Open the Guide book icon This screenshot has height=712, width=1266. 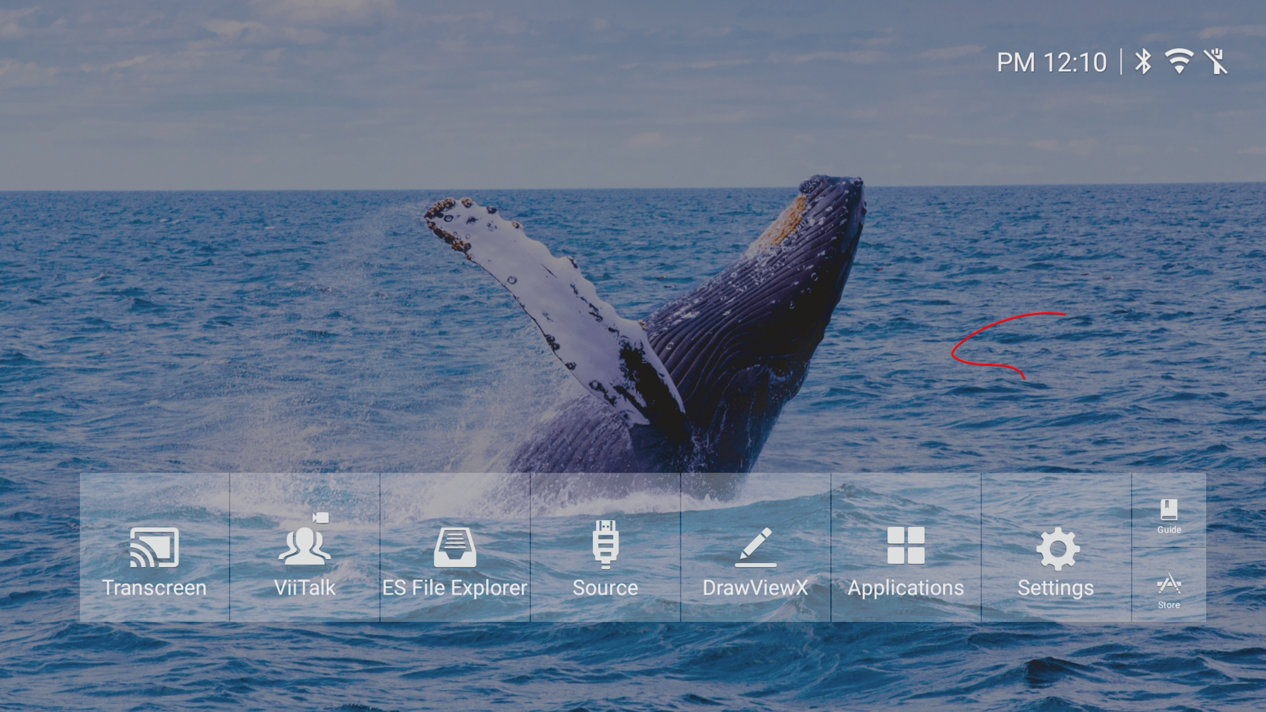(1168, 510)
